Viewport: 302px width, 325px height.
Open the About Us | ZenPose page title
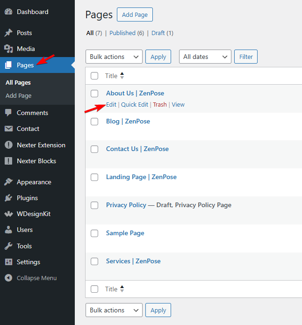[135, 93]
